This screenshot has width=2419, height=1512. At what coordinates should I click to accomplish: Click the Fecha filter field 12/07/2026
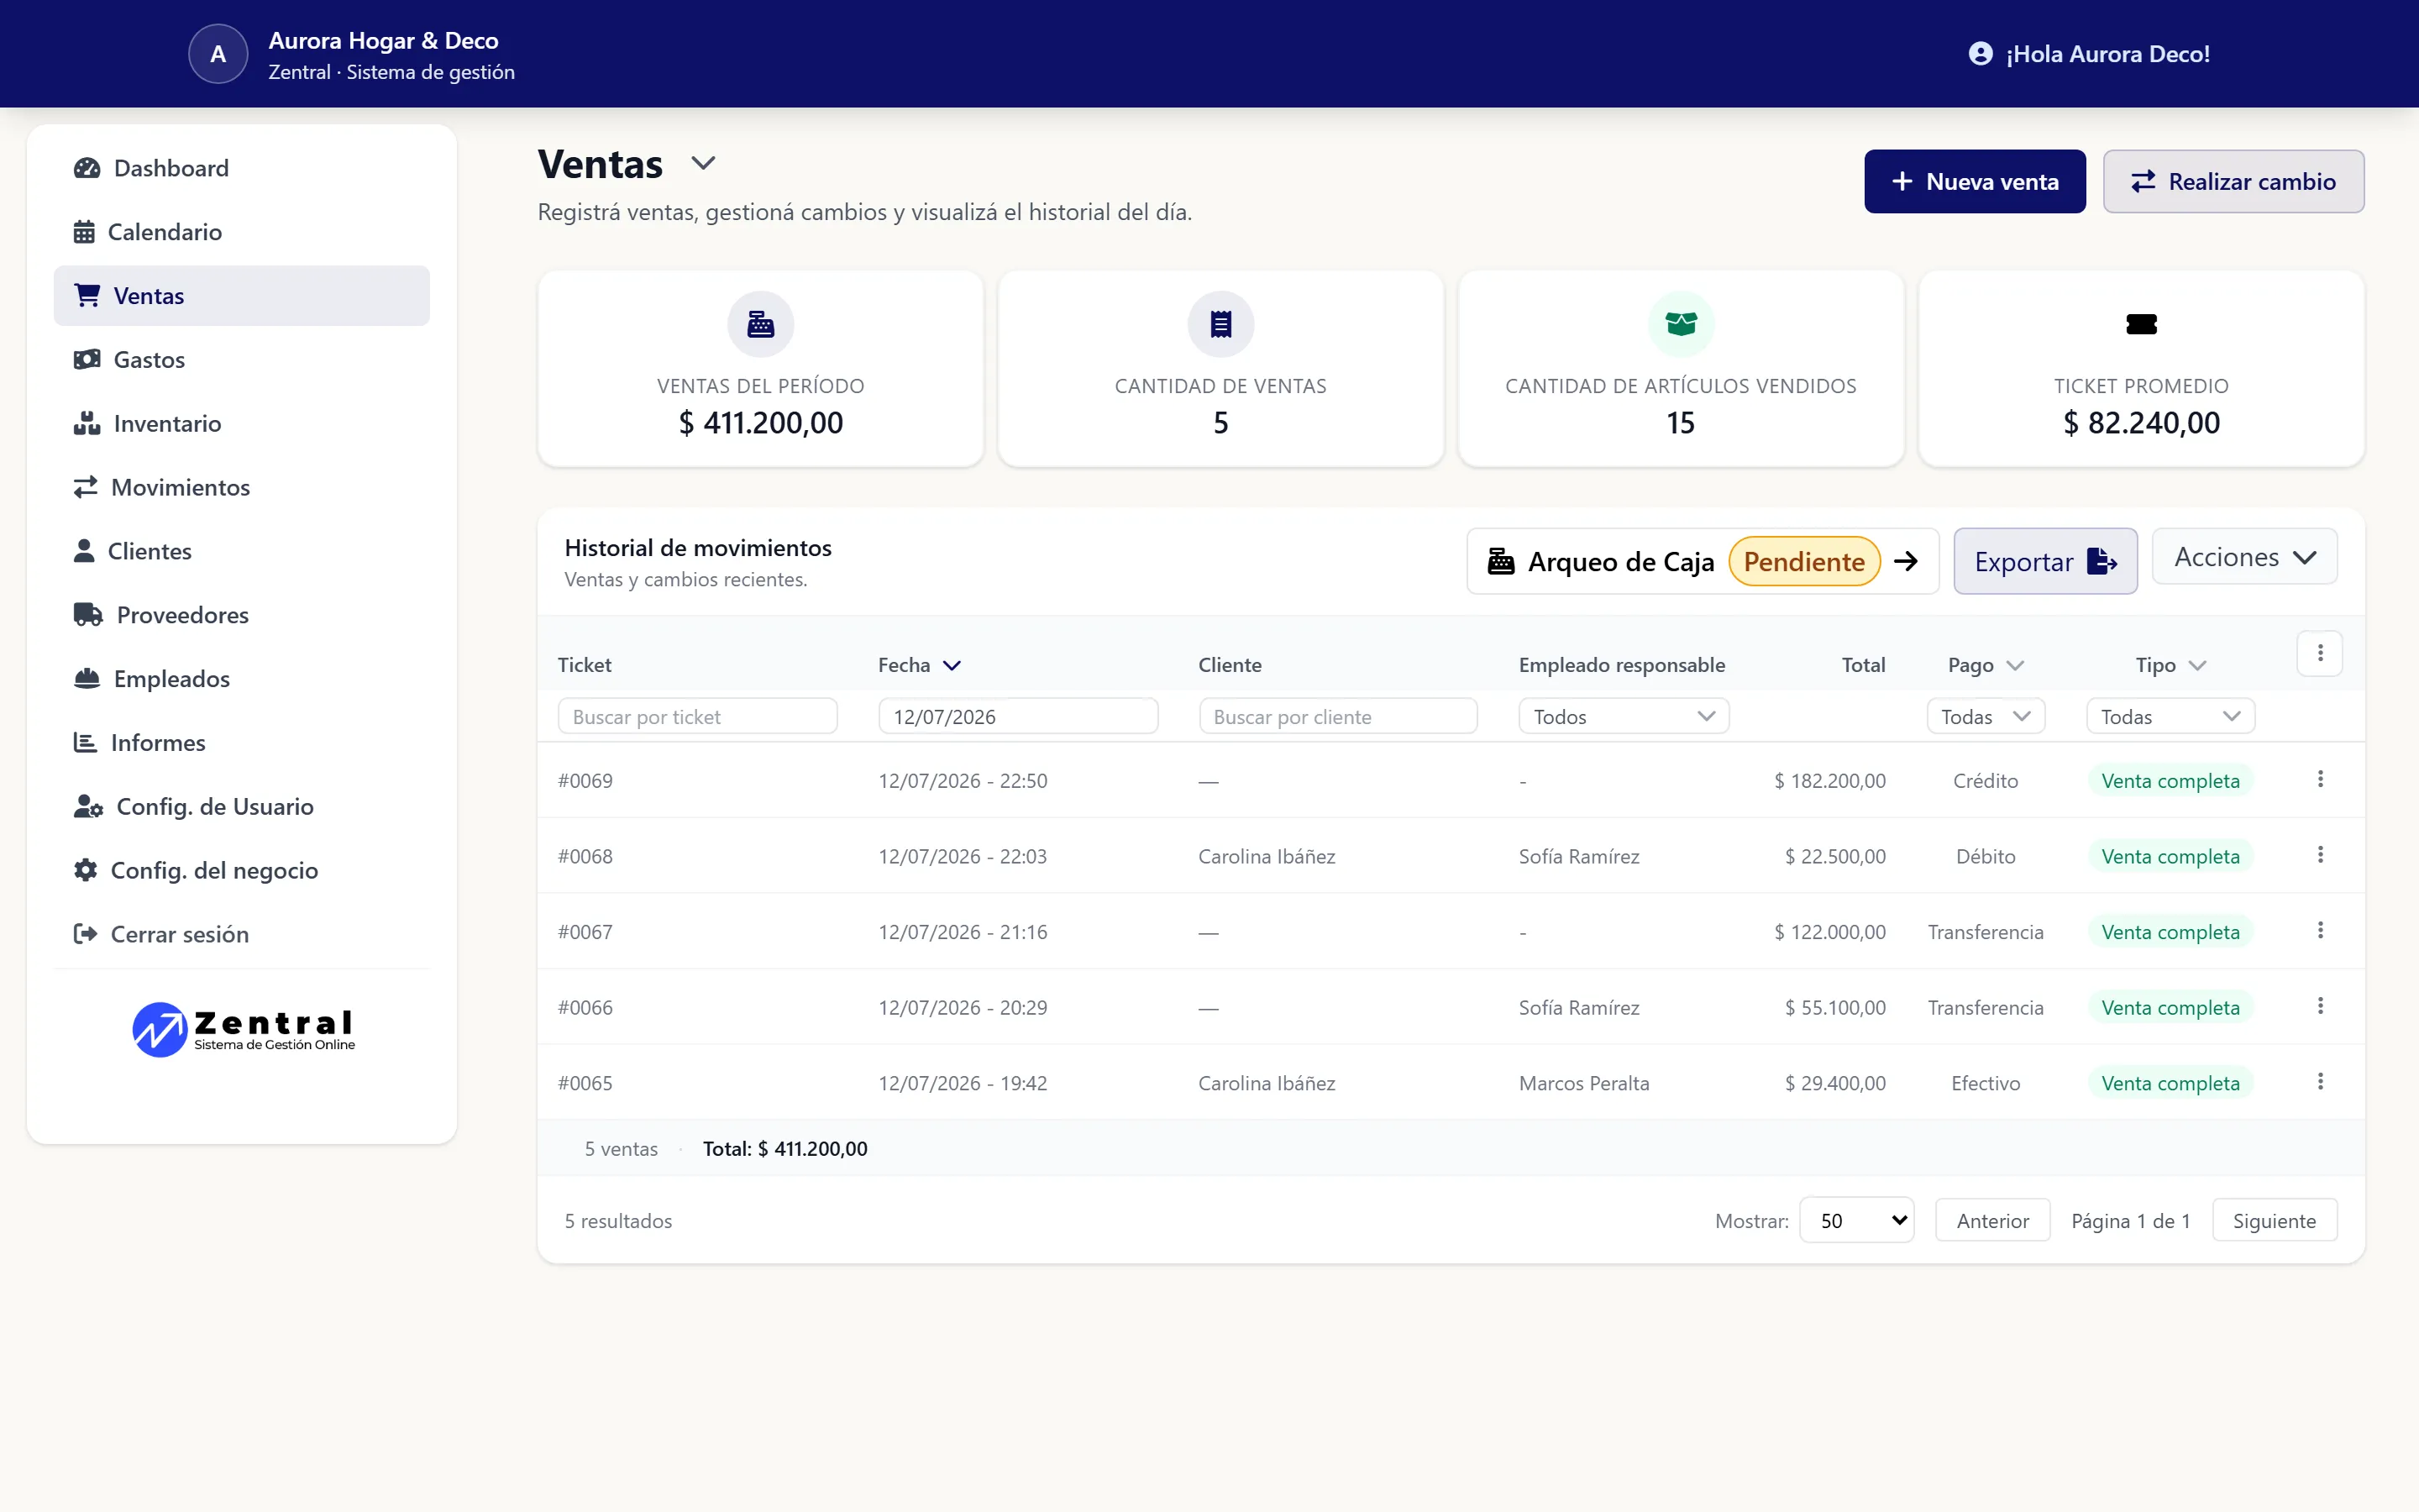(1018, 716)
